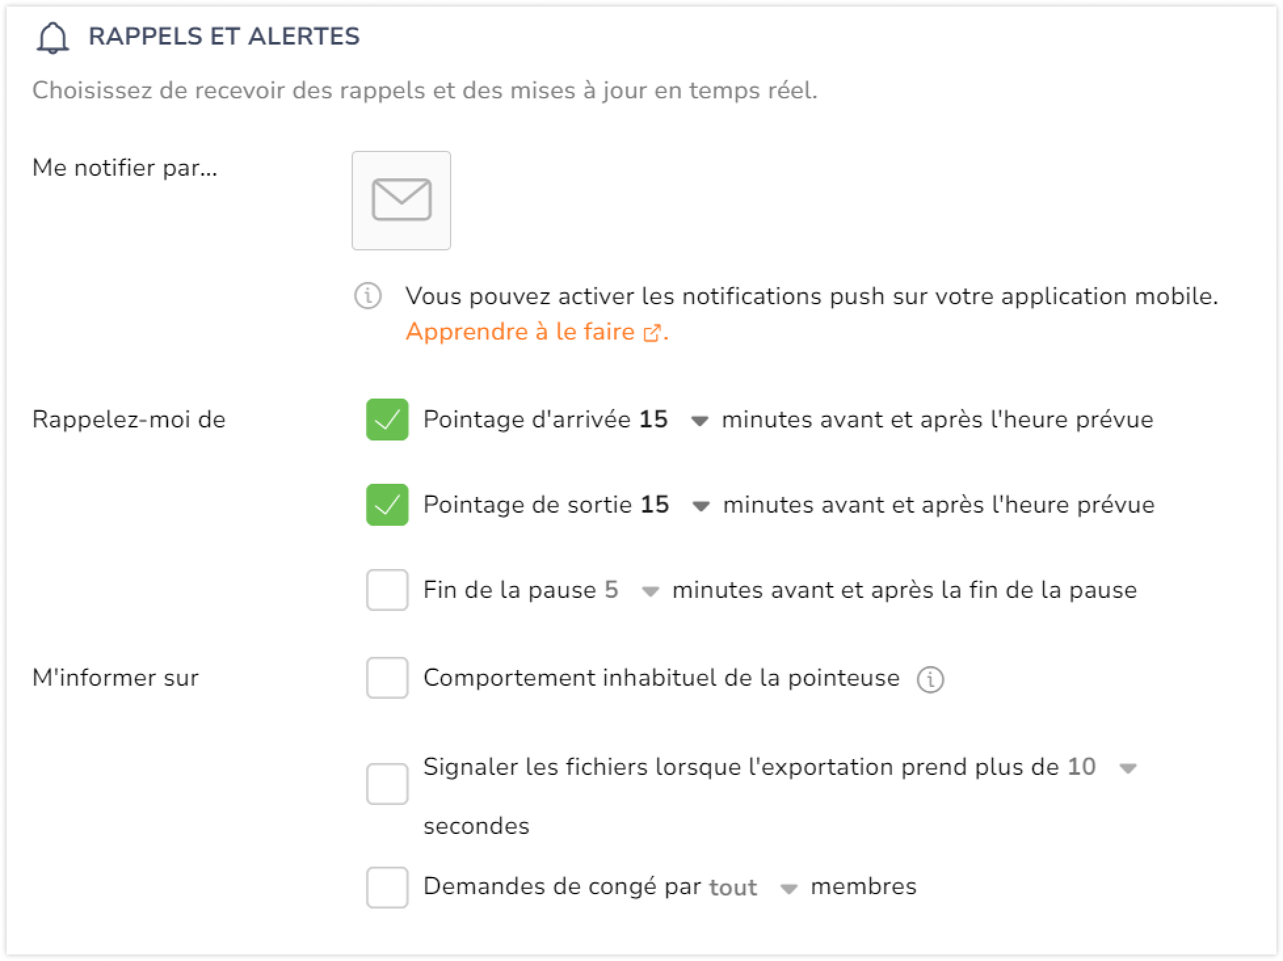Check the Demandes de congé checkbox
The width and height of the screenshot is (1283, 961).
click(x=387, y=888)
